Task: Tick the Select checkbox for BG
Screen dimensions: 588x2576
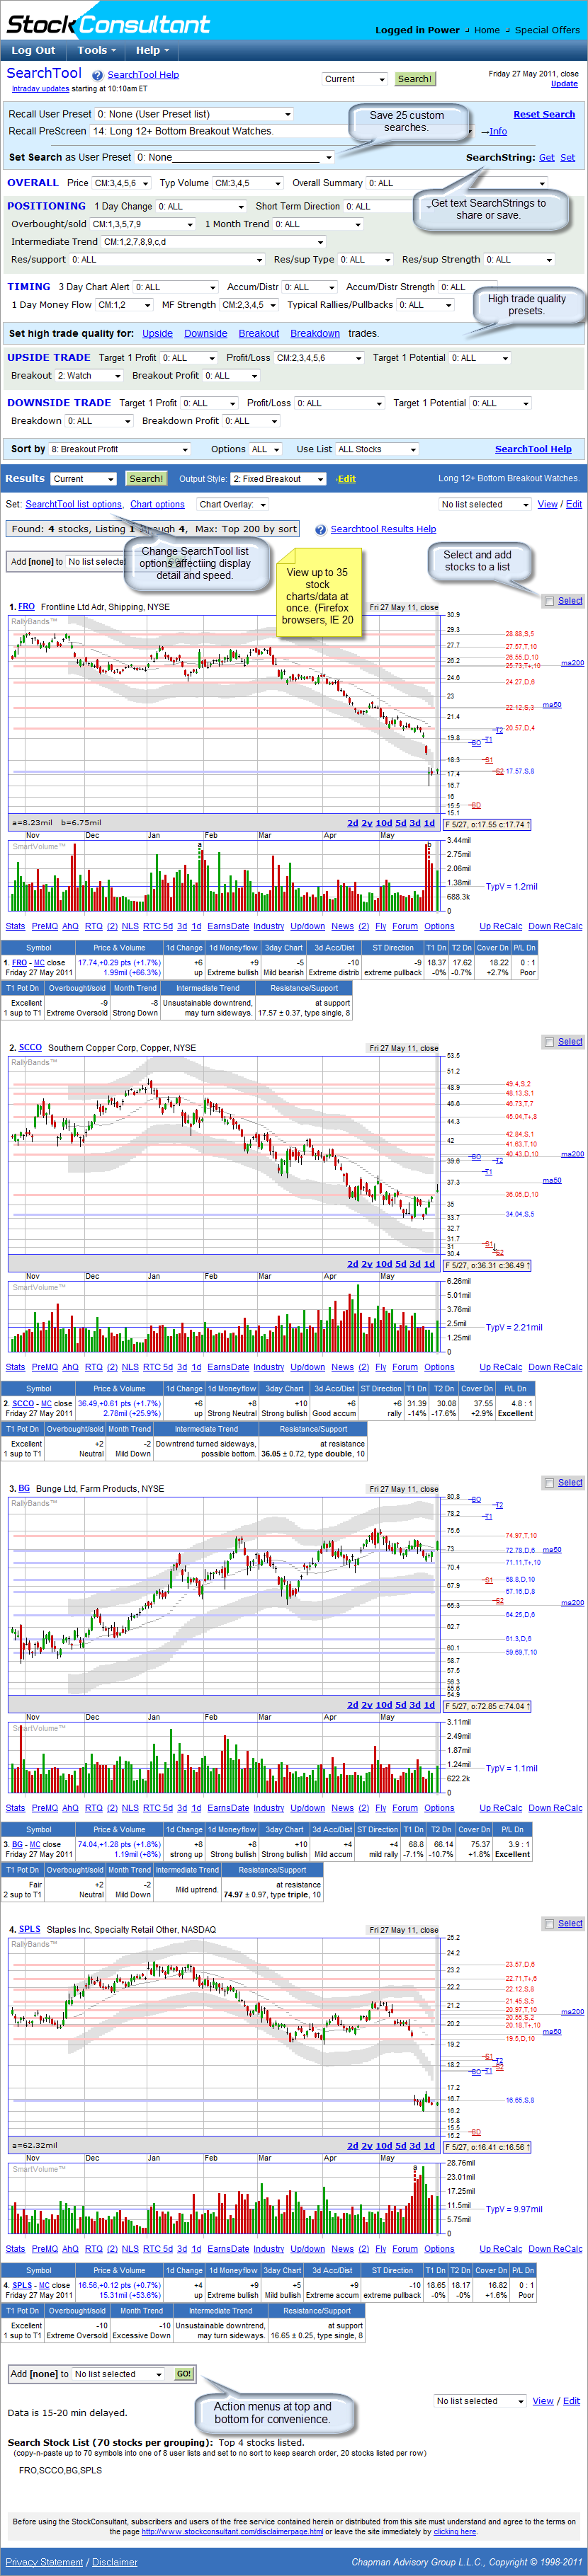Action: [549, 1483]
